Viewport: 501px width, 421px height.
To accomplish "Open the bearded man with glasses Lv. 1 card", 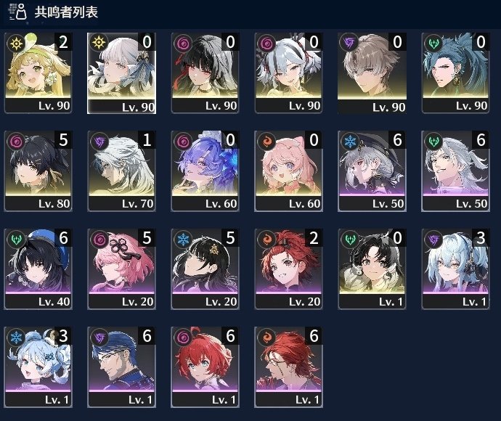I will pyautogui.click(x=122, y=367).
